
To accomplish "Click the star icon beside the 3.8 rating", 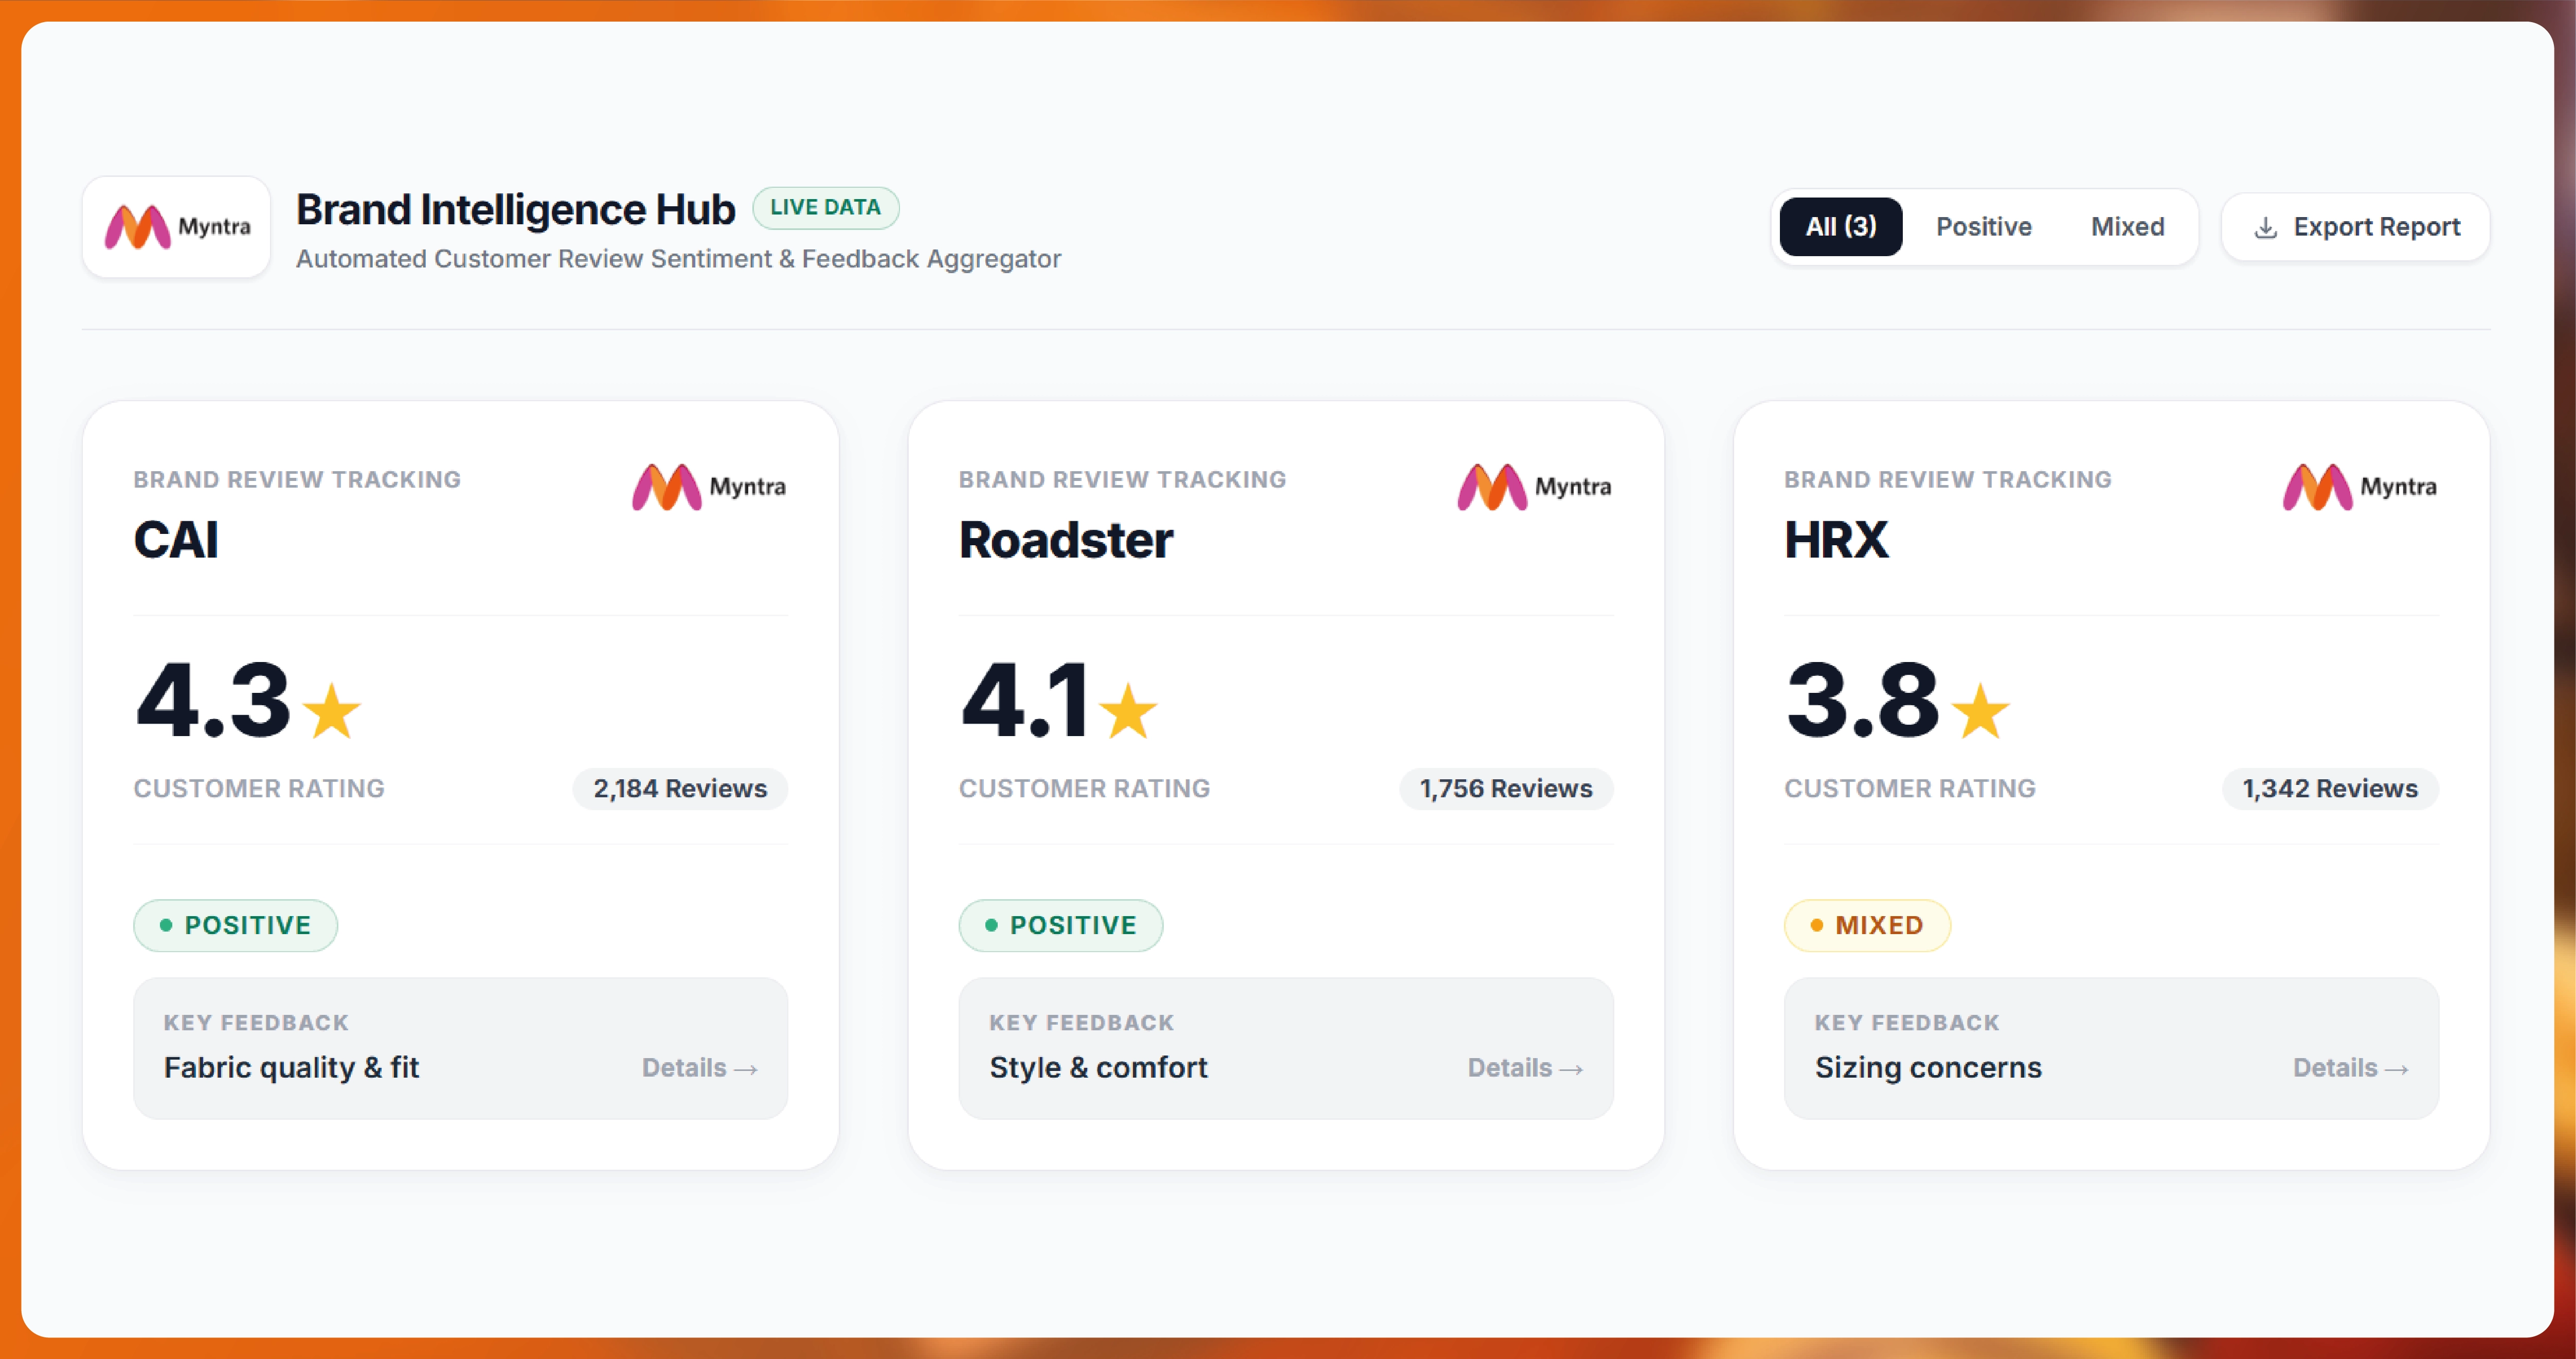I will click(x=1980, y=711).
